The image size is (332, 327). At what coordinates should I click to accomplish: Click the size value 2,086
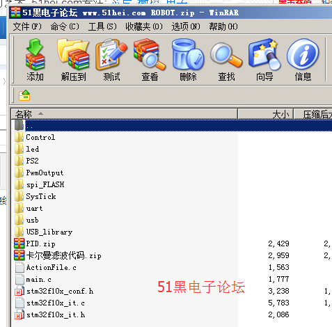click(x=278, y=314)
